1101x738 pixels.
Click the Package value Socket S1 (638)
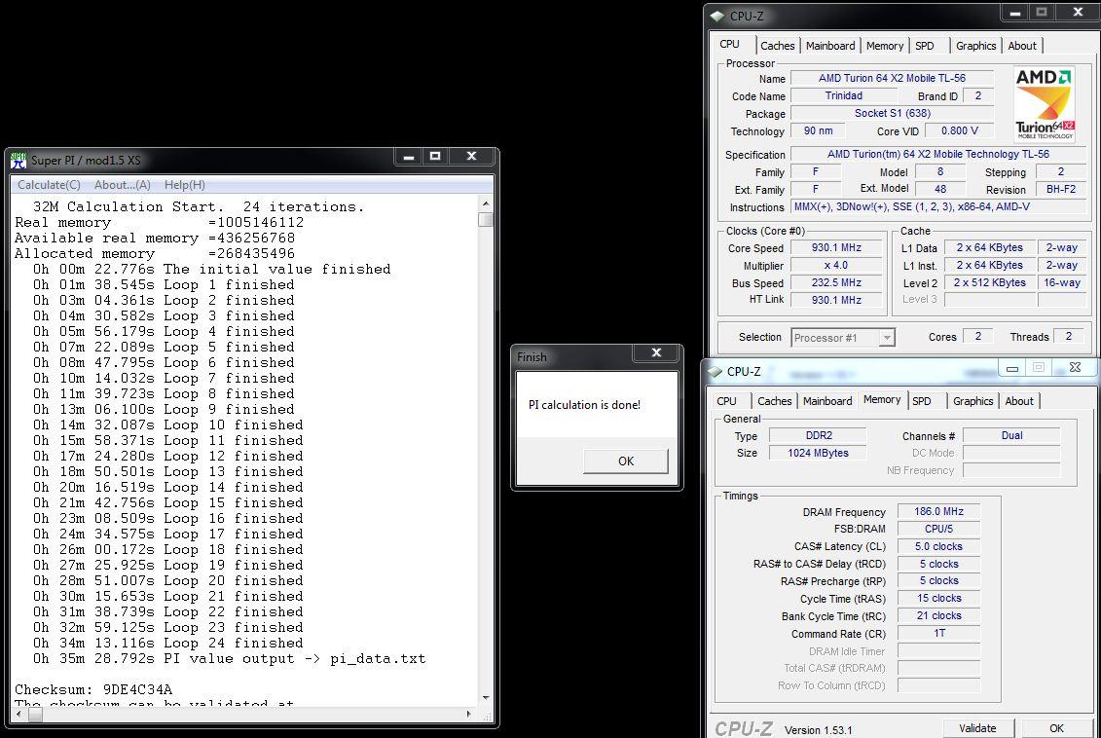[892, 114]
